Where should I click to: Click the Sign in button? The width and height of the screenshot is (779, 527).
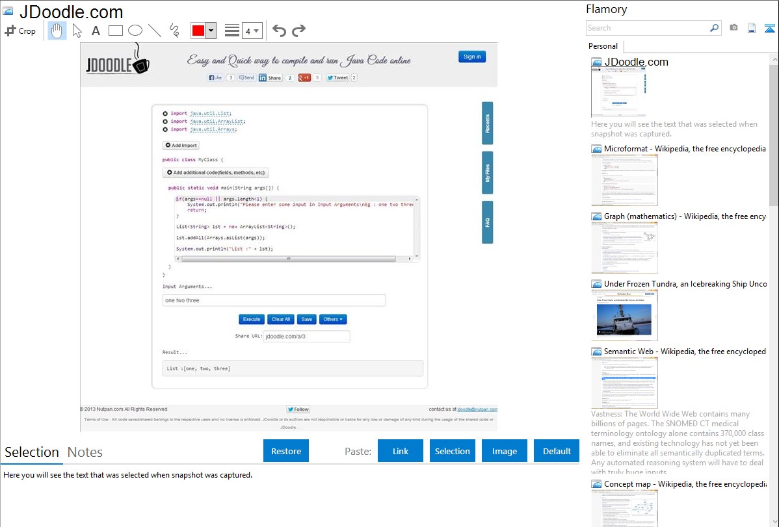pos(472,57)
